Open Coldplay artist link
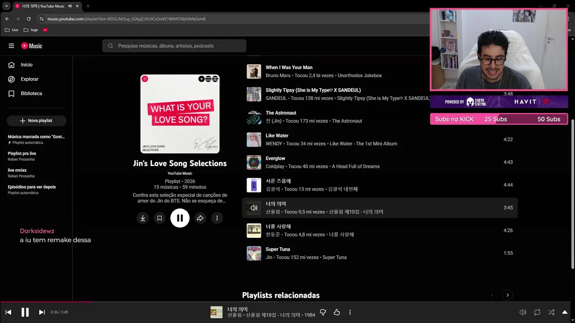This screenshot has height=323, width=575. pos(275,166)
